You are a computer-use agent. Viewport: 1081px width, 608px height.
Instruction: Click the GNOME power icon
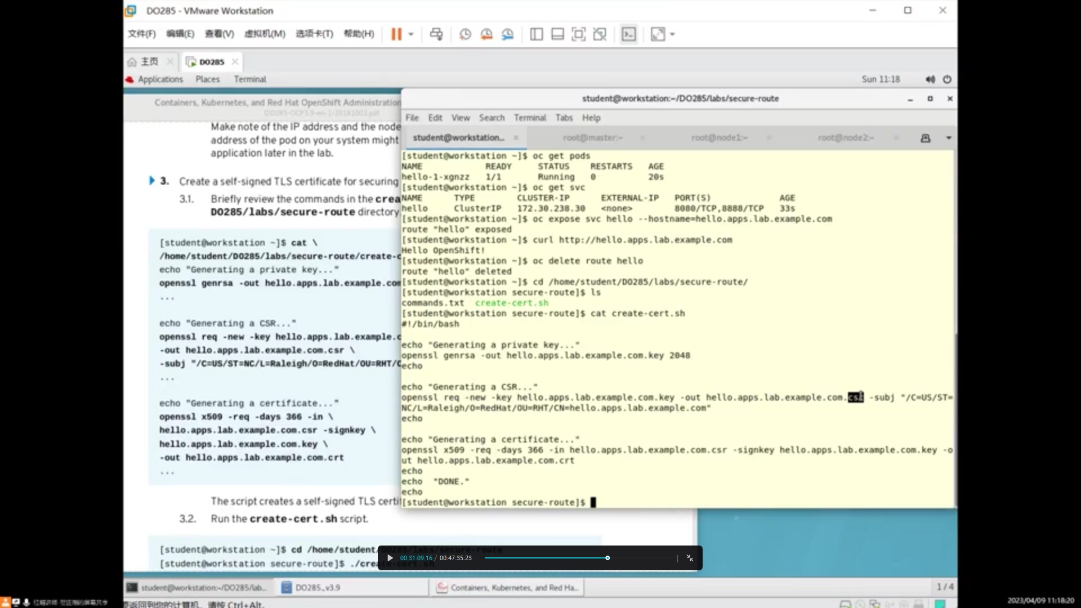point(947,79)
